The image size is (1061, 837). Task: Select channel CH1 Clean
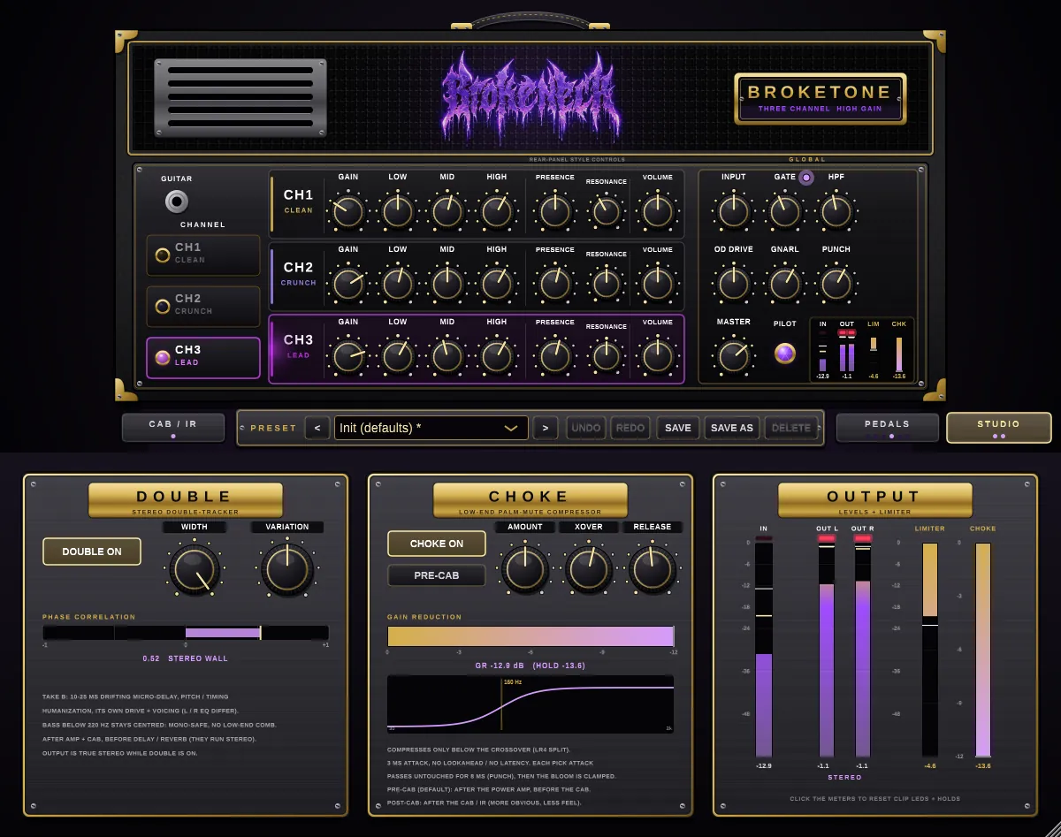click(x=203, y=255)
